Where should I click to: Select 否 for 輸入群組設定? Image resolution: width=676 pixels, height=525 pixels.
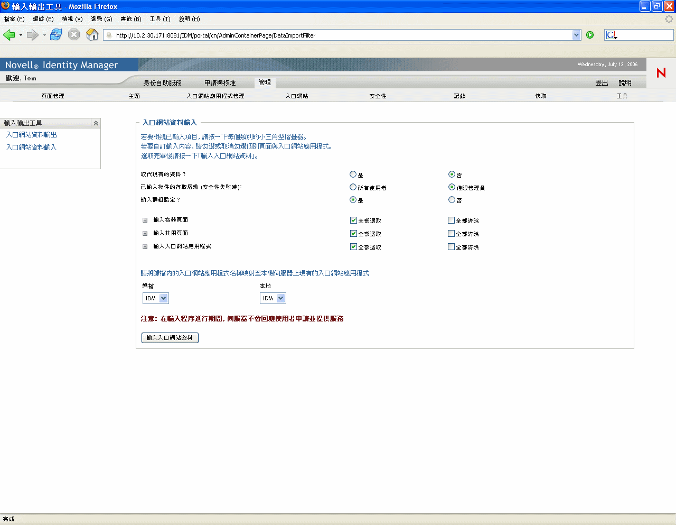pyautogui.click(x=452, y=200)
